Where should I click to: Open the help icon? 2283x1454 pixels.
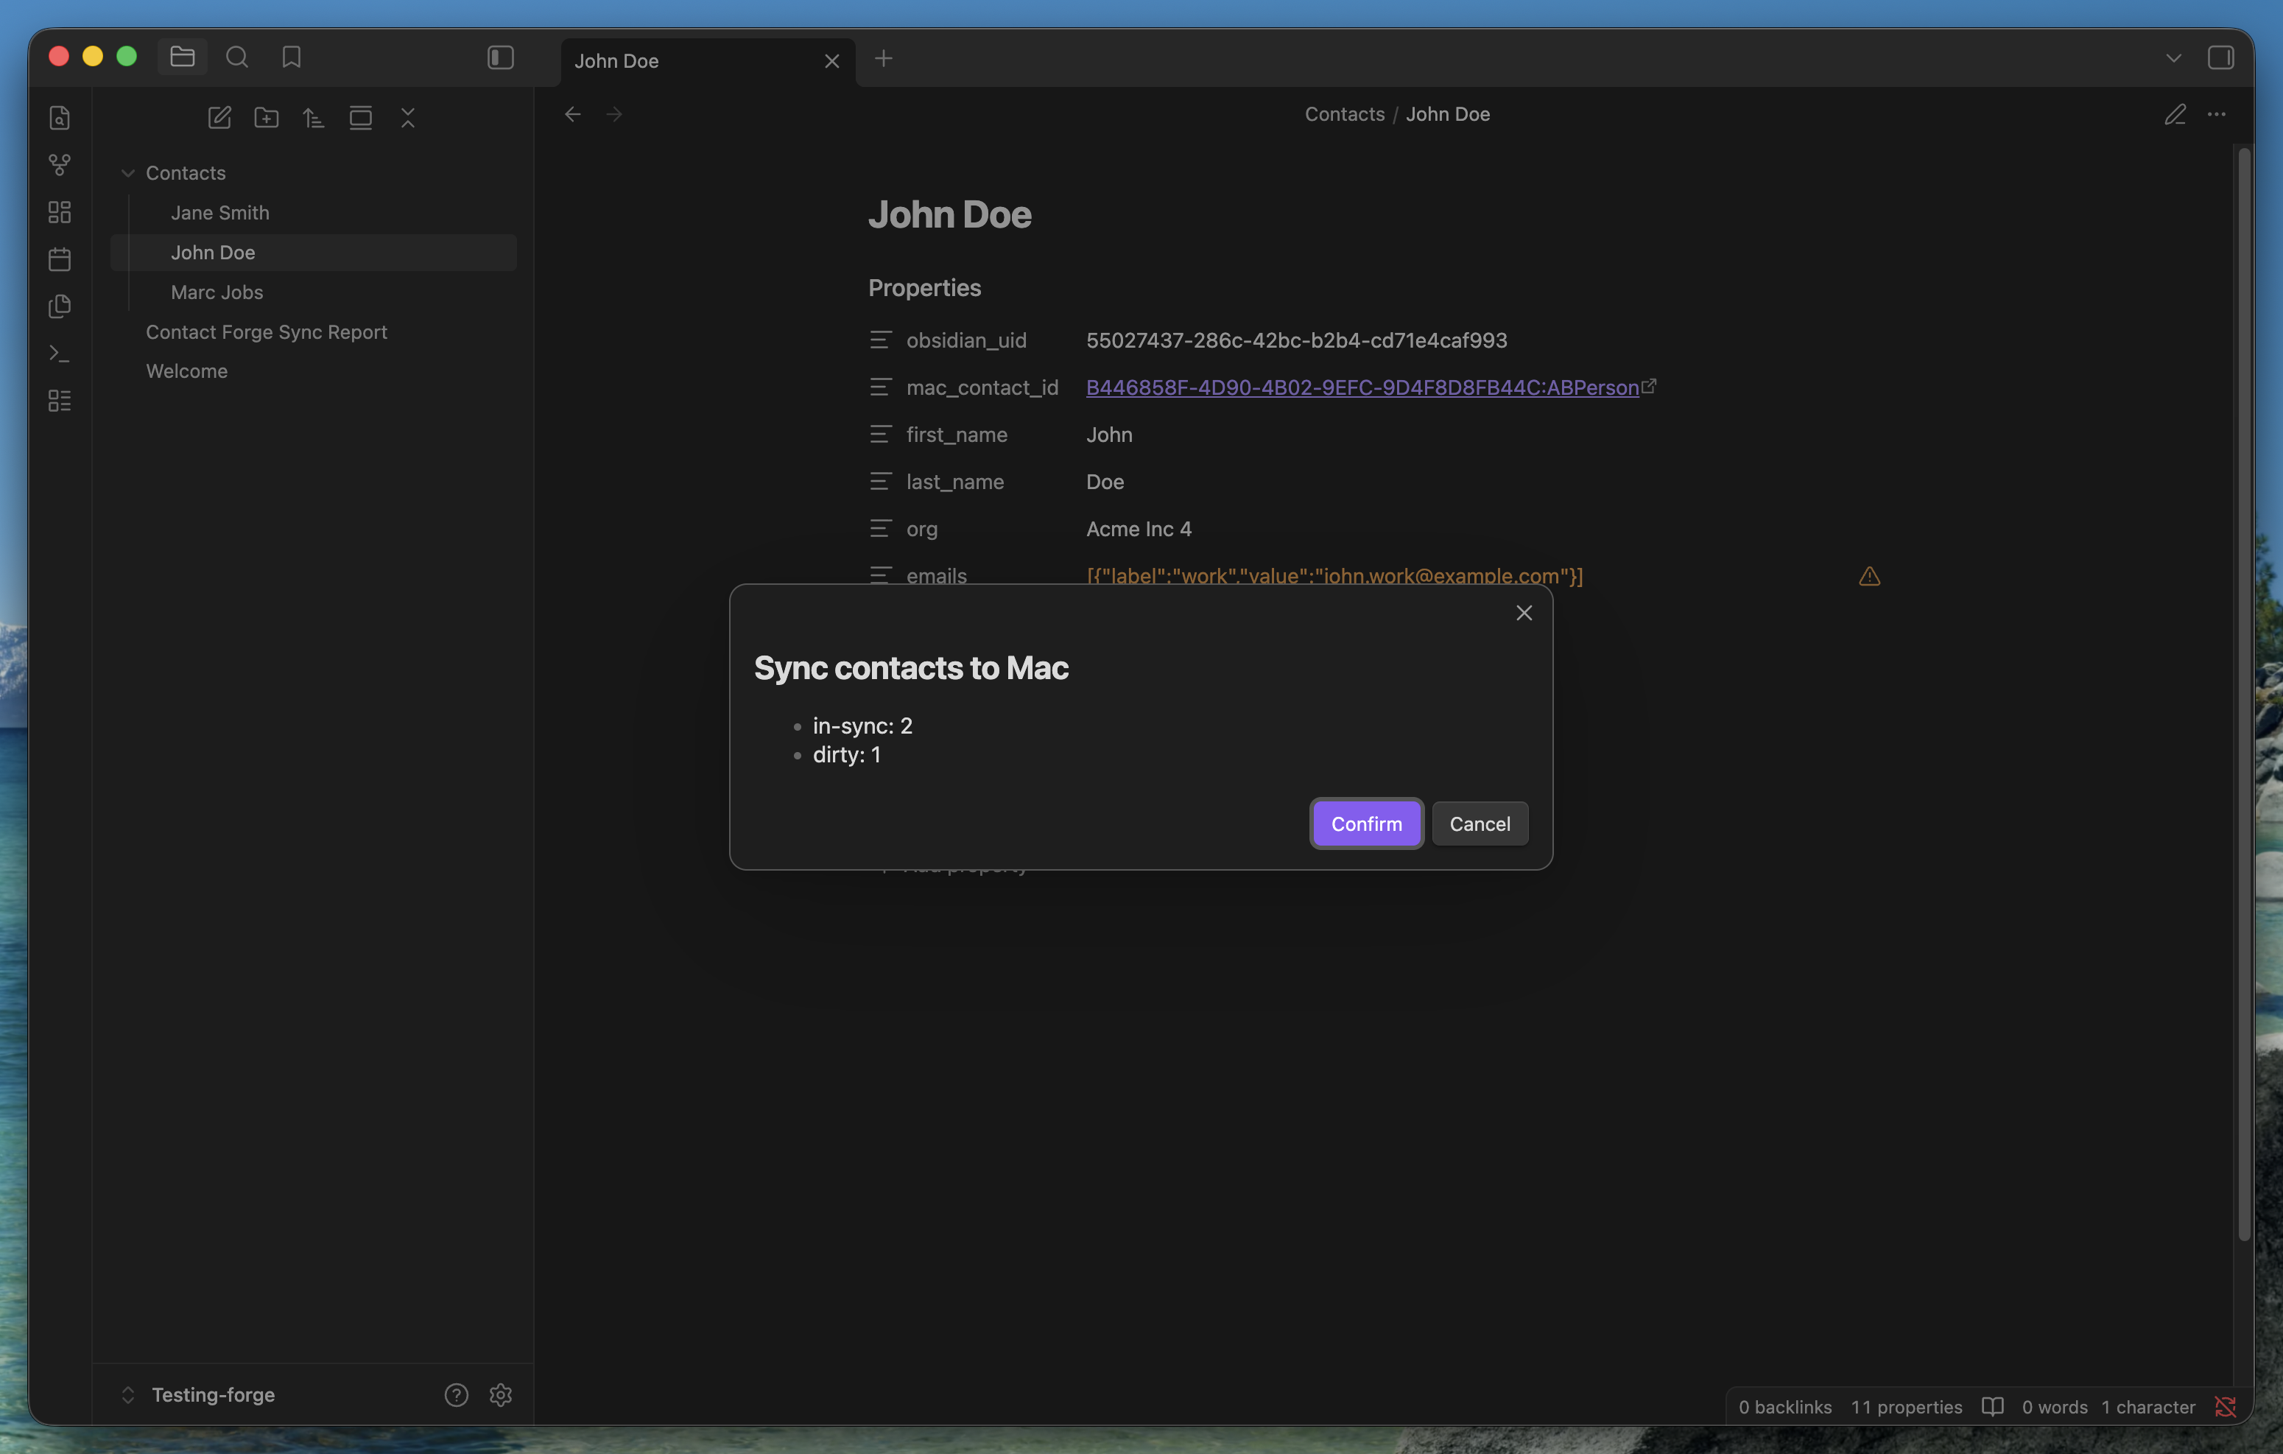456,1394
